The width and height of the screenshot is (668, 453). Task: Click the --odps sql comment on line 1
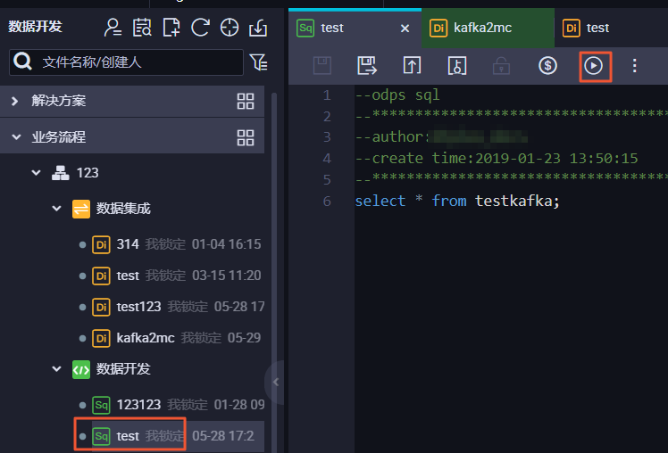[397, 95]
